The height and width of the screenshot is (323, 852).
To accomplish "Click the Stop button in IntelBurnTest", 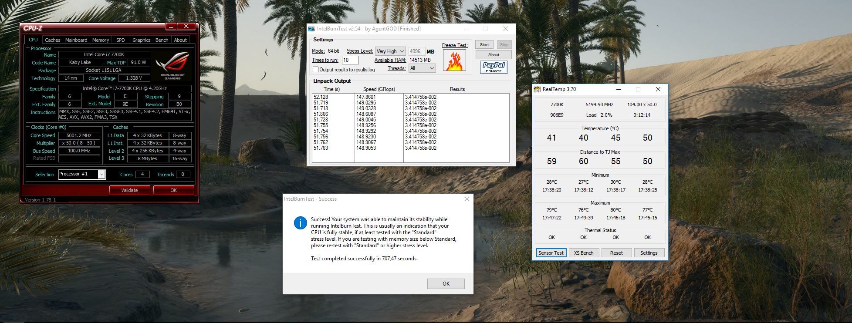I will coord(504,45).
